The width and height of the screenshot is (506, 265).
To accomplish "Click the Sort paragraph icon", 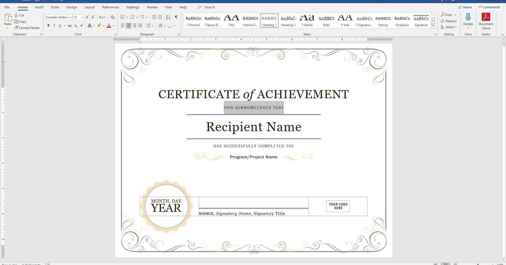I will point(168,17).
